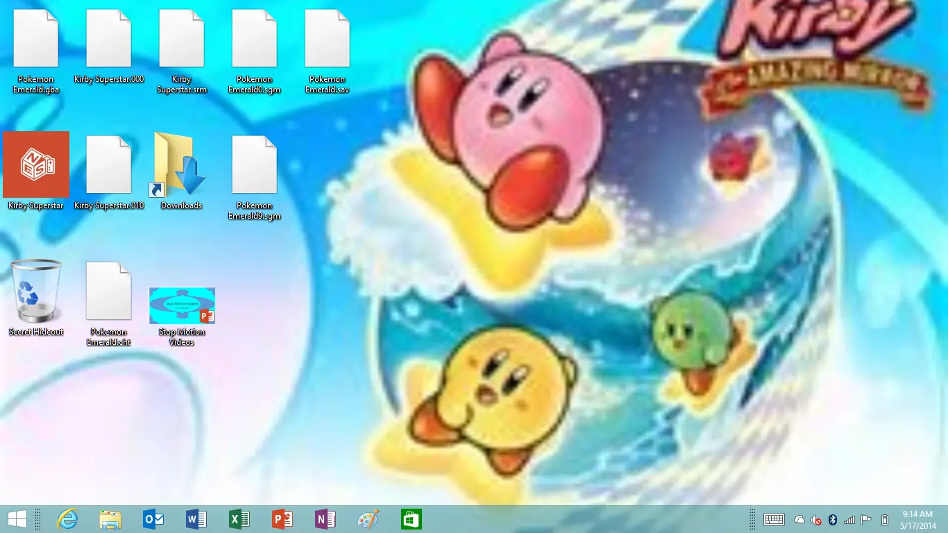
Task: Click the 'Downloads' label
Action: 181,205
